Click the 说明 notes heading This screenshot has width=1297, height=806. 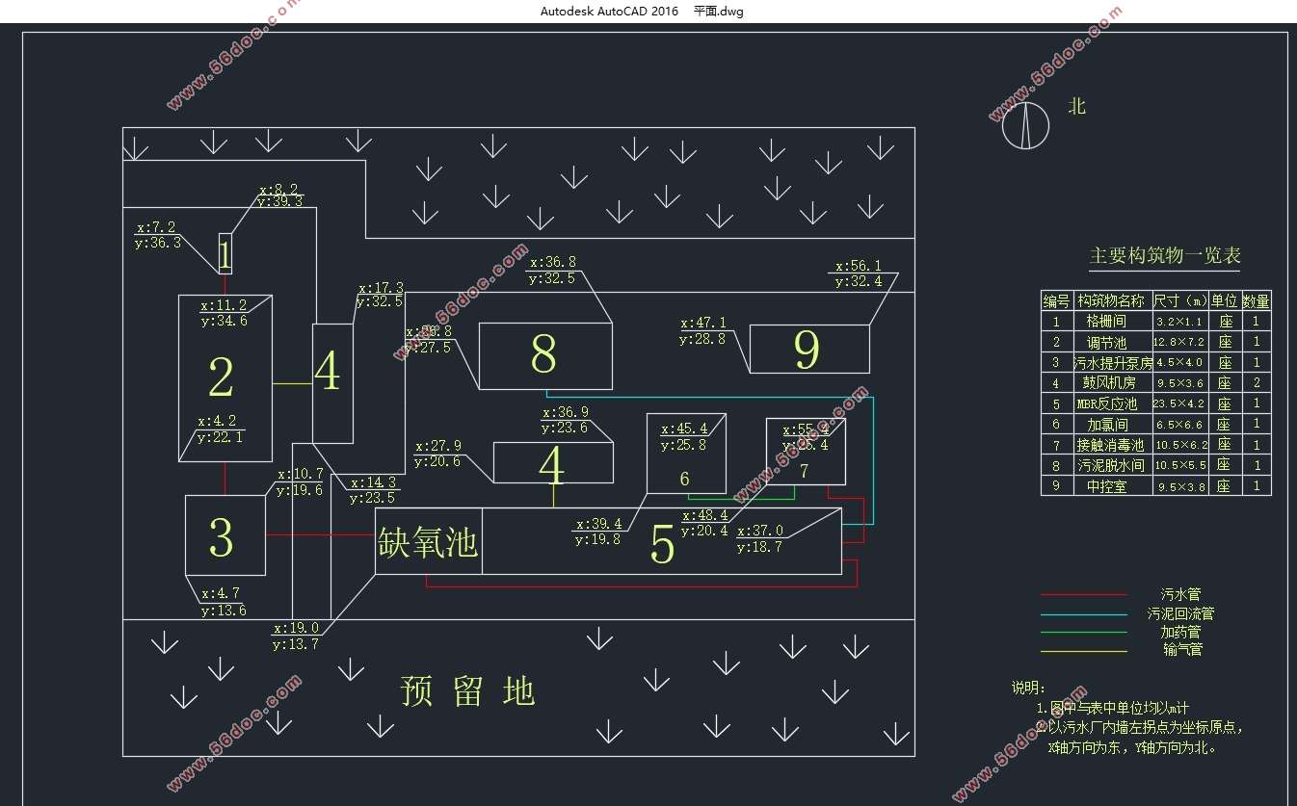tap(1028, 689)
